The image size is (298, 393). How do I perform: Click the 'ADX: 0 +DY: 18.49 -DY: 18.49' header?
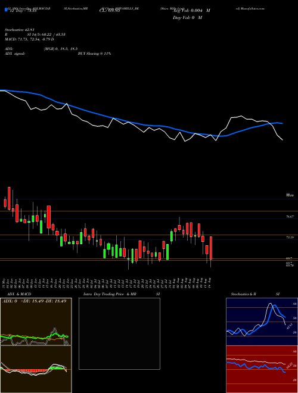tap(35, 301)
